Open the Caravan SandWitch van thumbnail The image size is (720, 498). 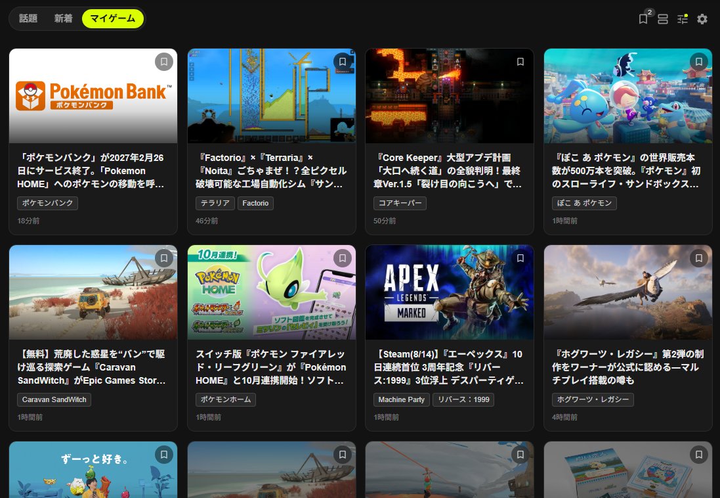pyautogui.click(x=93, y=292)
